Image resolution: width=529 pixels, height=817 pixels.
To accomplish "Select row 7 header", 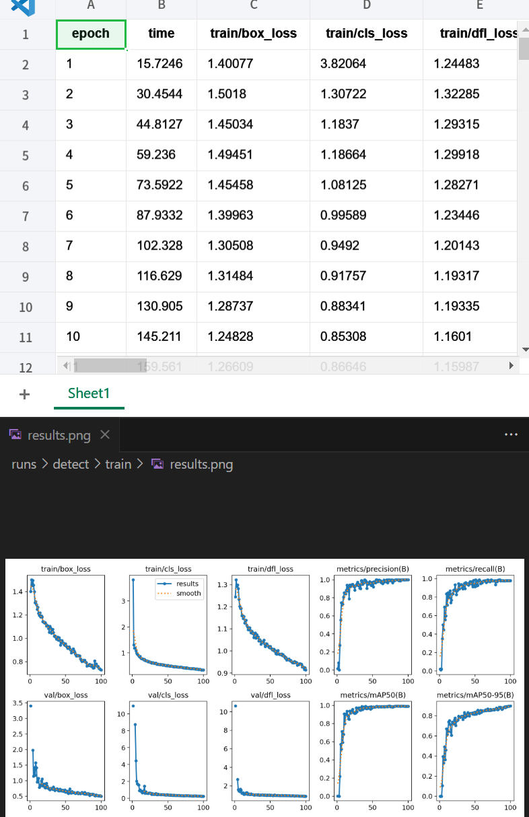I will 26,216.
